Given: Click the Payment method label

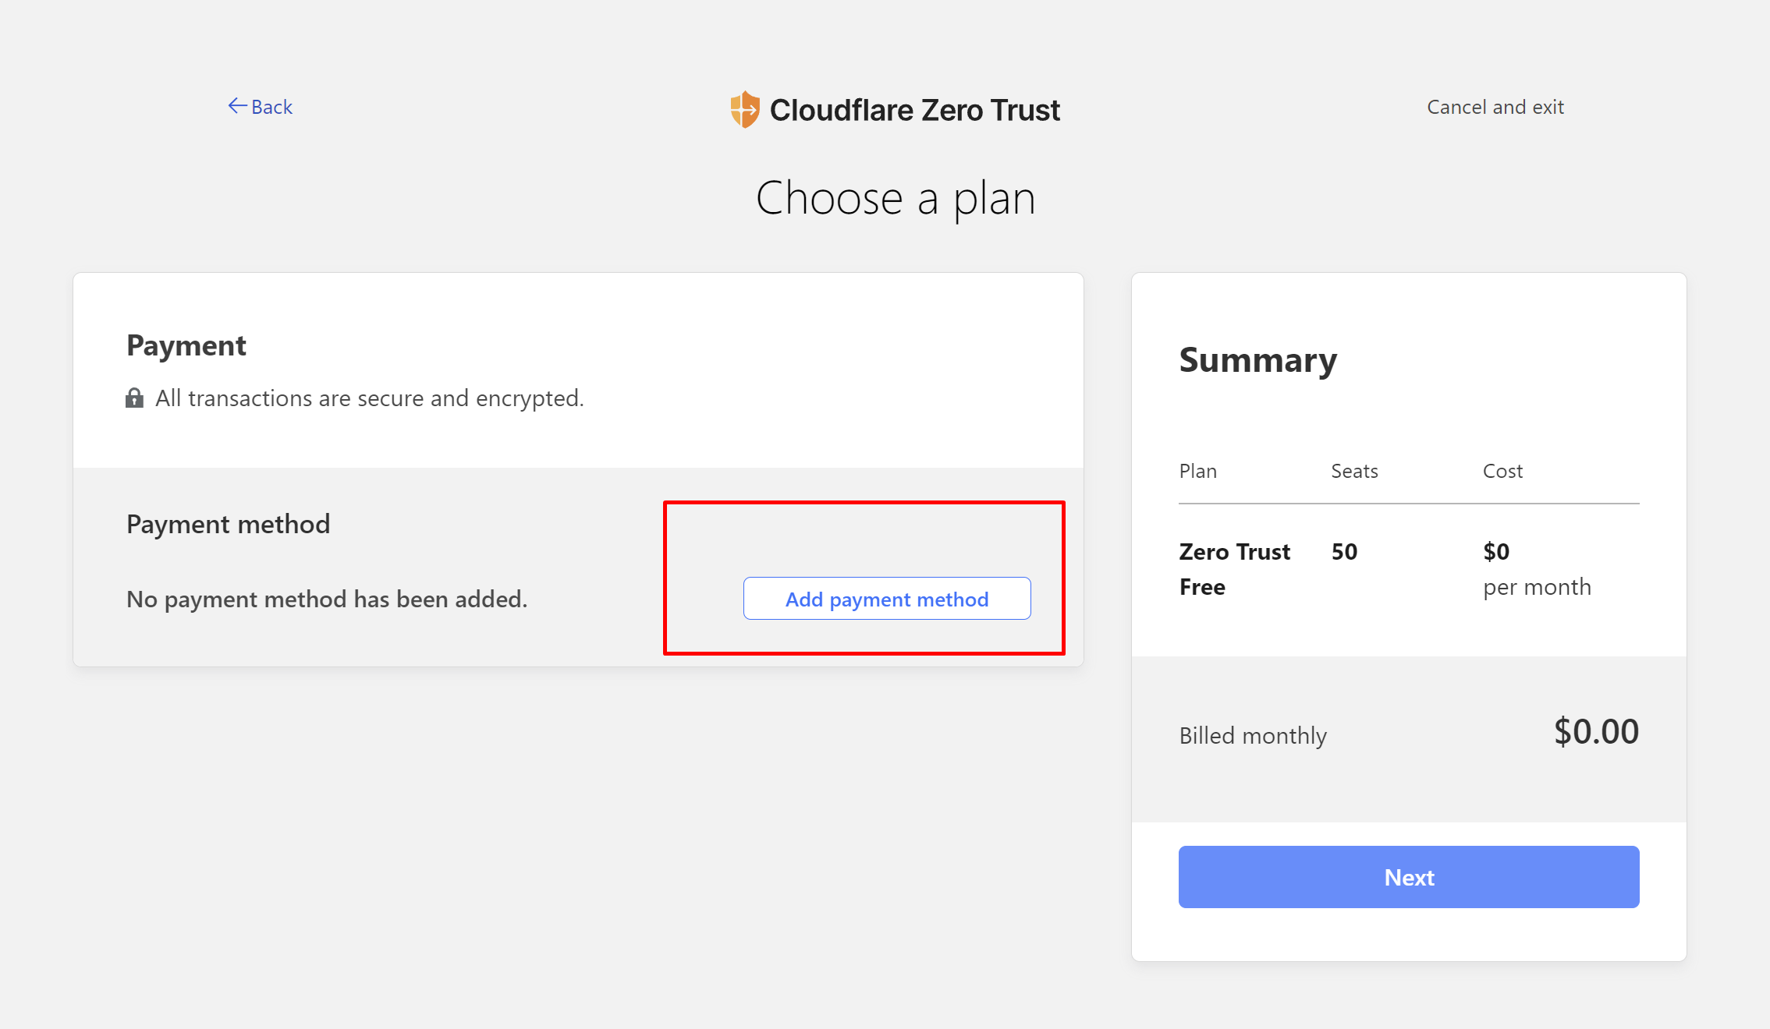Looking at the screenshot, I should pyautogui.click(x=228, y=524).
